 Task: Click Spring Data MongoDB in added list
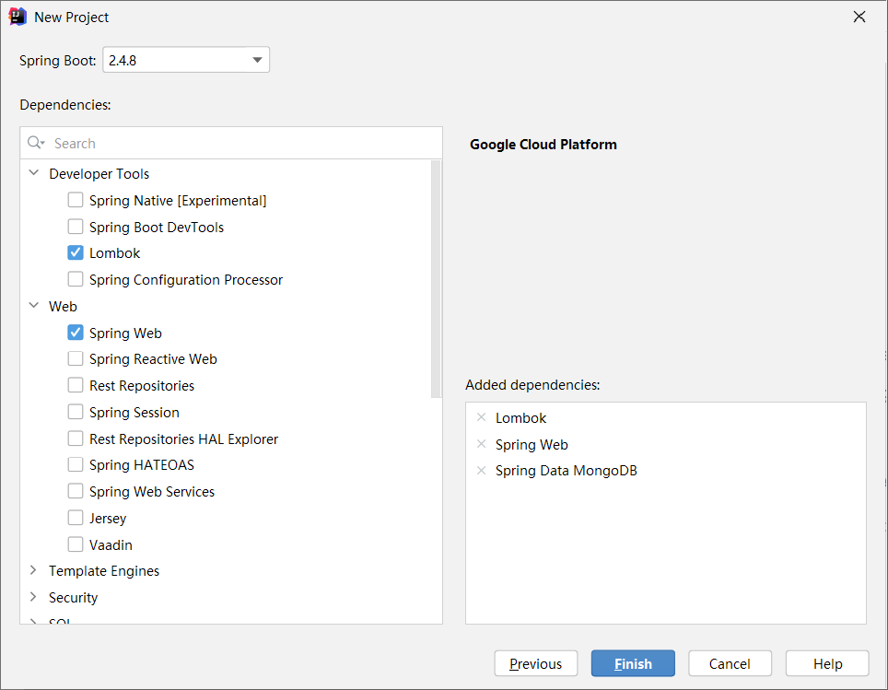tap(567, 471)
